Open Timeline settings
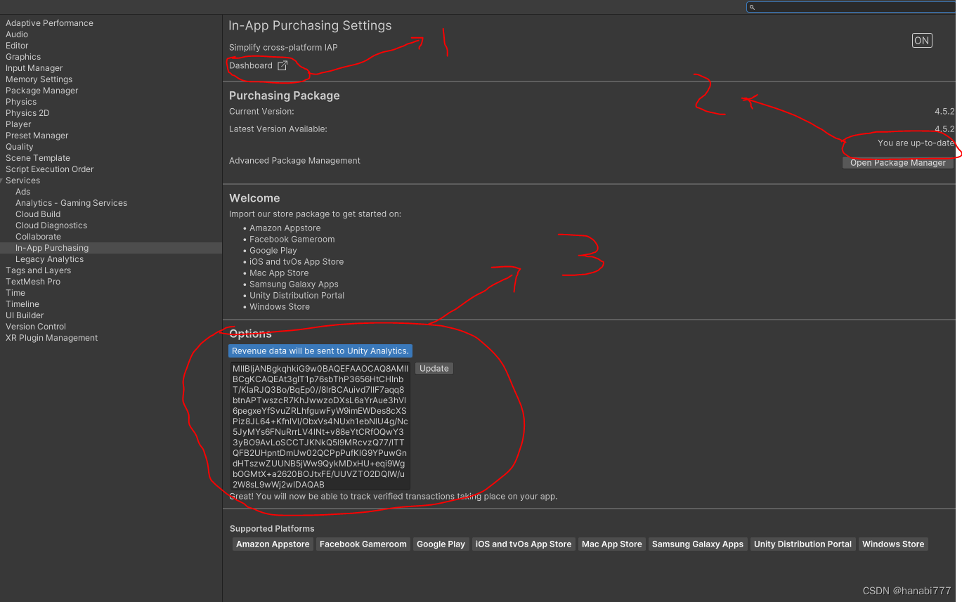This screenshot has height=602, width=962. tap(22, 304)
